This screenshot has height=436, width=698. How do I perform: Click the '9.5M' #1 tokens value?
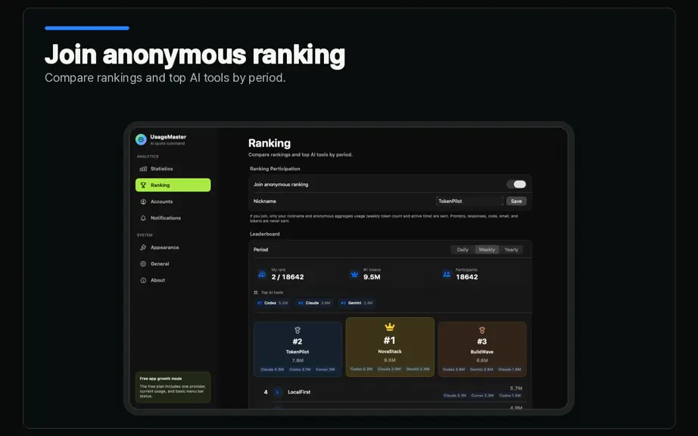tap(372, 277)
